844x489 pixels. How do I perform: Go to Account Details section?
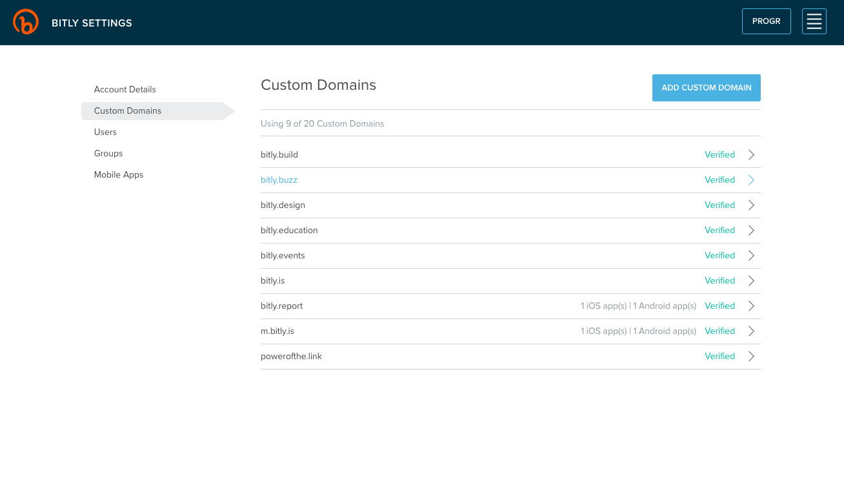tap(125, 90)
